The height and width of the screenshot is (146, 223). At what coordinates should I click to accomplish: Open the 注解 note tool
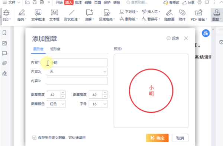pos(89,15)
